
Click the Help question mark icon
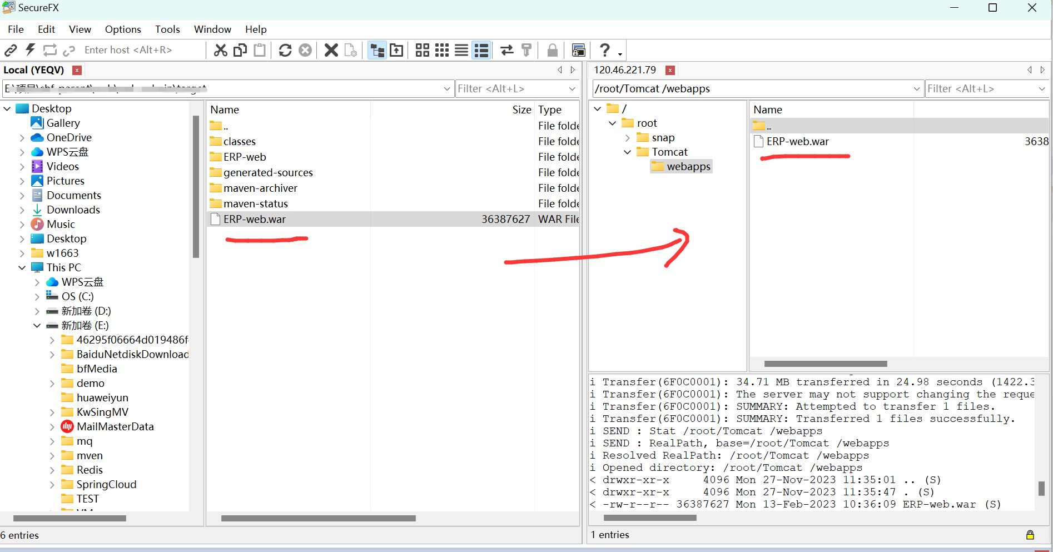[605, 50]
